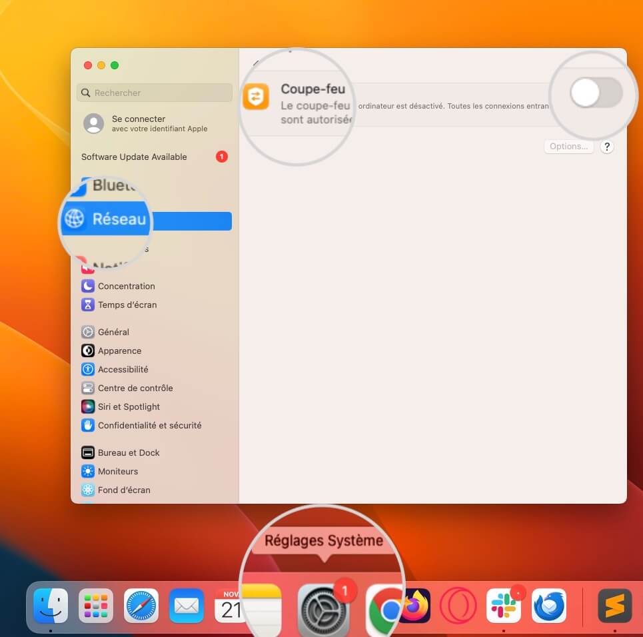Open the firewall Options… button
The image size is (643, 637).
tap(568, 147)
